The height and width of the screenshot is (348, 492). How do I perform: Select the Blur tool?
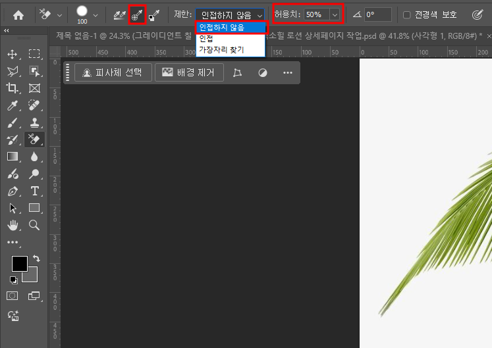click(34, 157)
